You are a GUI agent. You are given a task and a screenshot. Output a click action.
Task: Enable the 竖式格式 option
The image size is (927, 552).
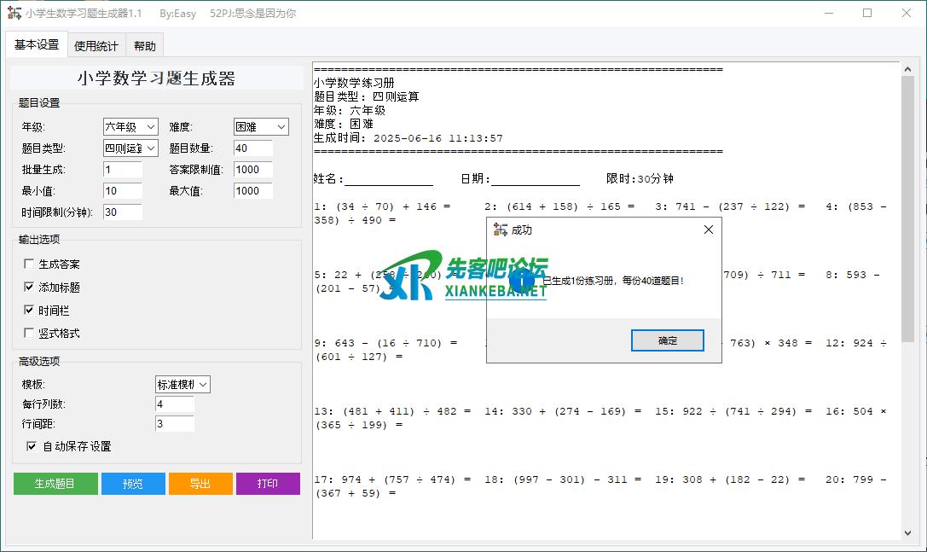click(30, 333)
